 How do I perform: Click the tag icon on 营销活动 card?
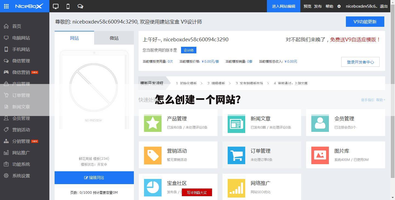tap(153, 155)
